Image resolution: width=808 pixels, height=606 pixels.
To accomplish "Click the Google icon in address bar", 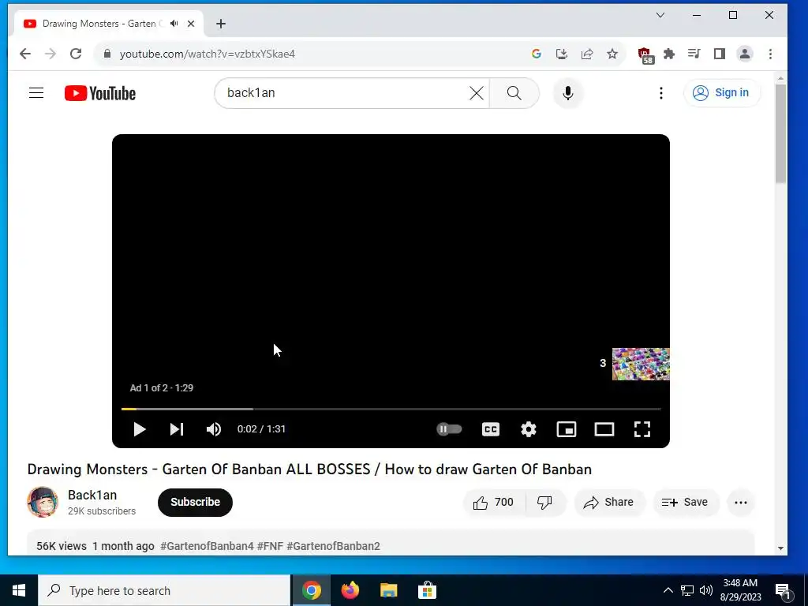I will coord(537,54).
